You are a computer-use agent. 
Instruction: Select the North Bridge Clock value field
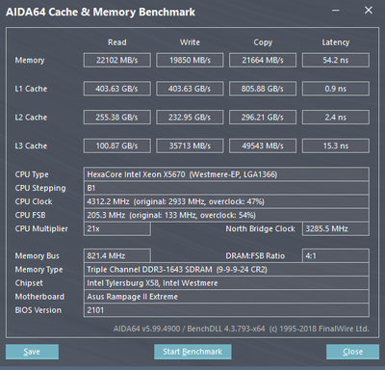[336, 228]
